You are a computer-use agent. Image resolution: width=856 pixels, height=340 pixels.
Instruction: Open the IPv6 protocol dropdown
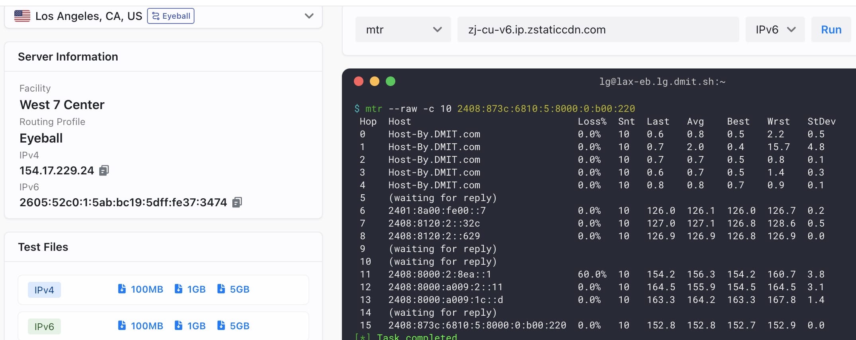click(x=775, y=29)
